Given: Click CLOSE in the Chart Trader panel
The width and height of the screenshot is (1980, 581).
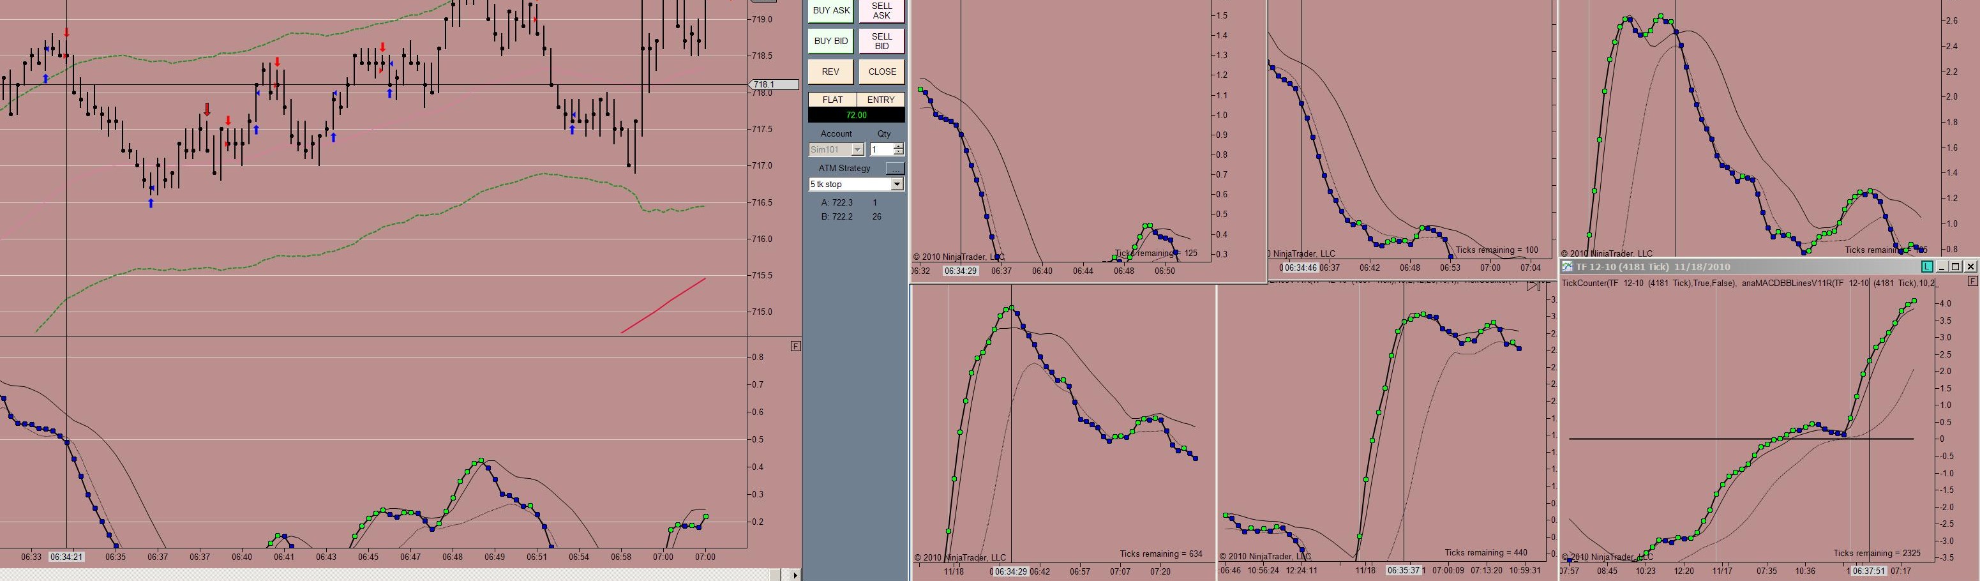Looking at the screenshot, I should [881, 72].
